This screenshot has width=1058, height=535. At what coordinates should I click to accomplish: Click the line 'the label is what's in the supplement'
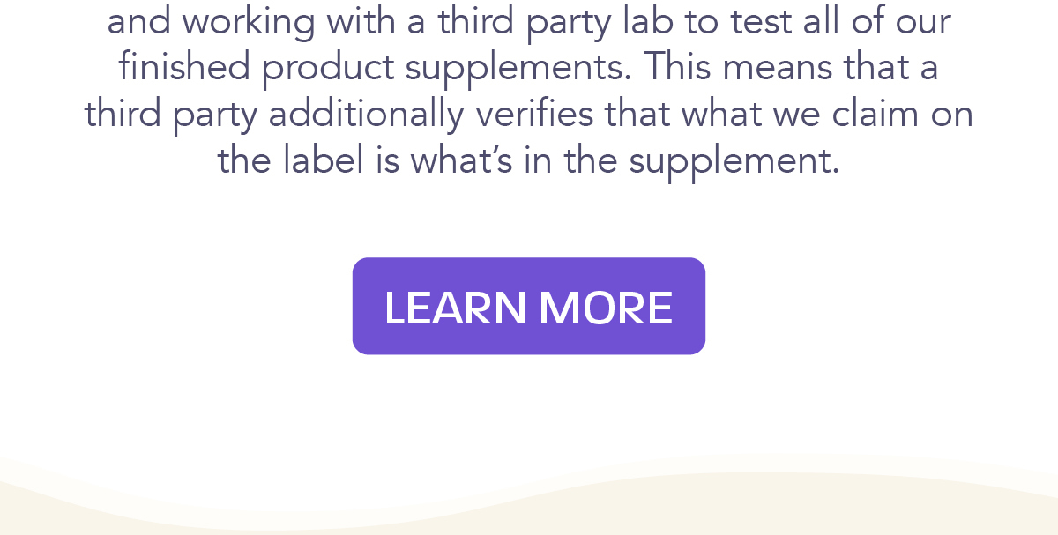pos(529,160)
